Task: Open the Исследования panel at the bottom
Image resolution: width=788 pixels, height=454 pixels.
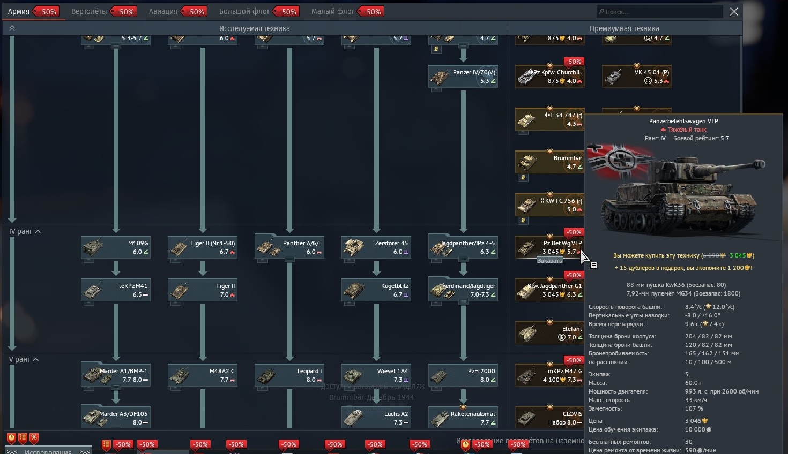Action: (48, 451)
